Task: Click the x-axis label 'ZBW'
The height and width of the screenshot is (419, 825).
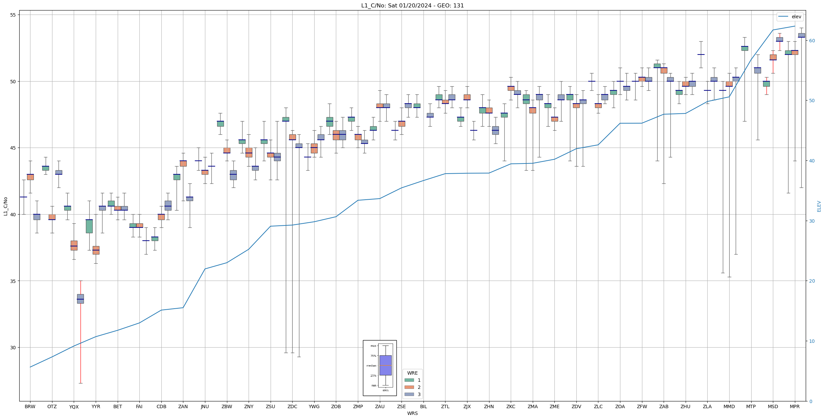Action: pyautogui.click(x=227, y=406)
